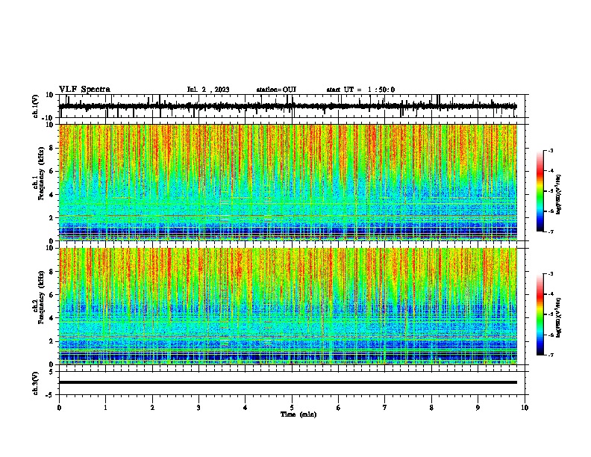Image resolution: width=591 pixels, height=457 pixels.
Task: Click the '6' kHz tick on ch.1 frequency axis
Action: (x=51, y=171)
